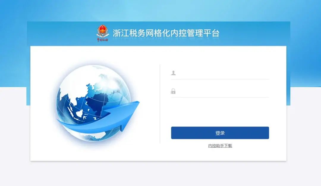
Task: Click the 浙江税务网格化内控管理平台 title text
Action: [166, 33]
